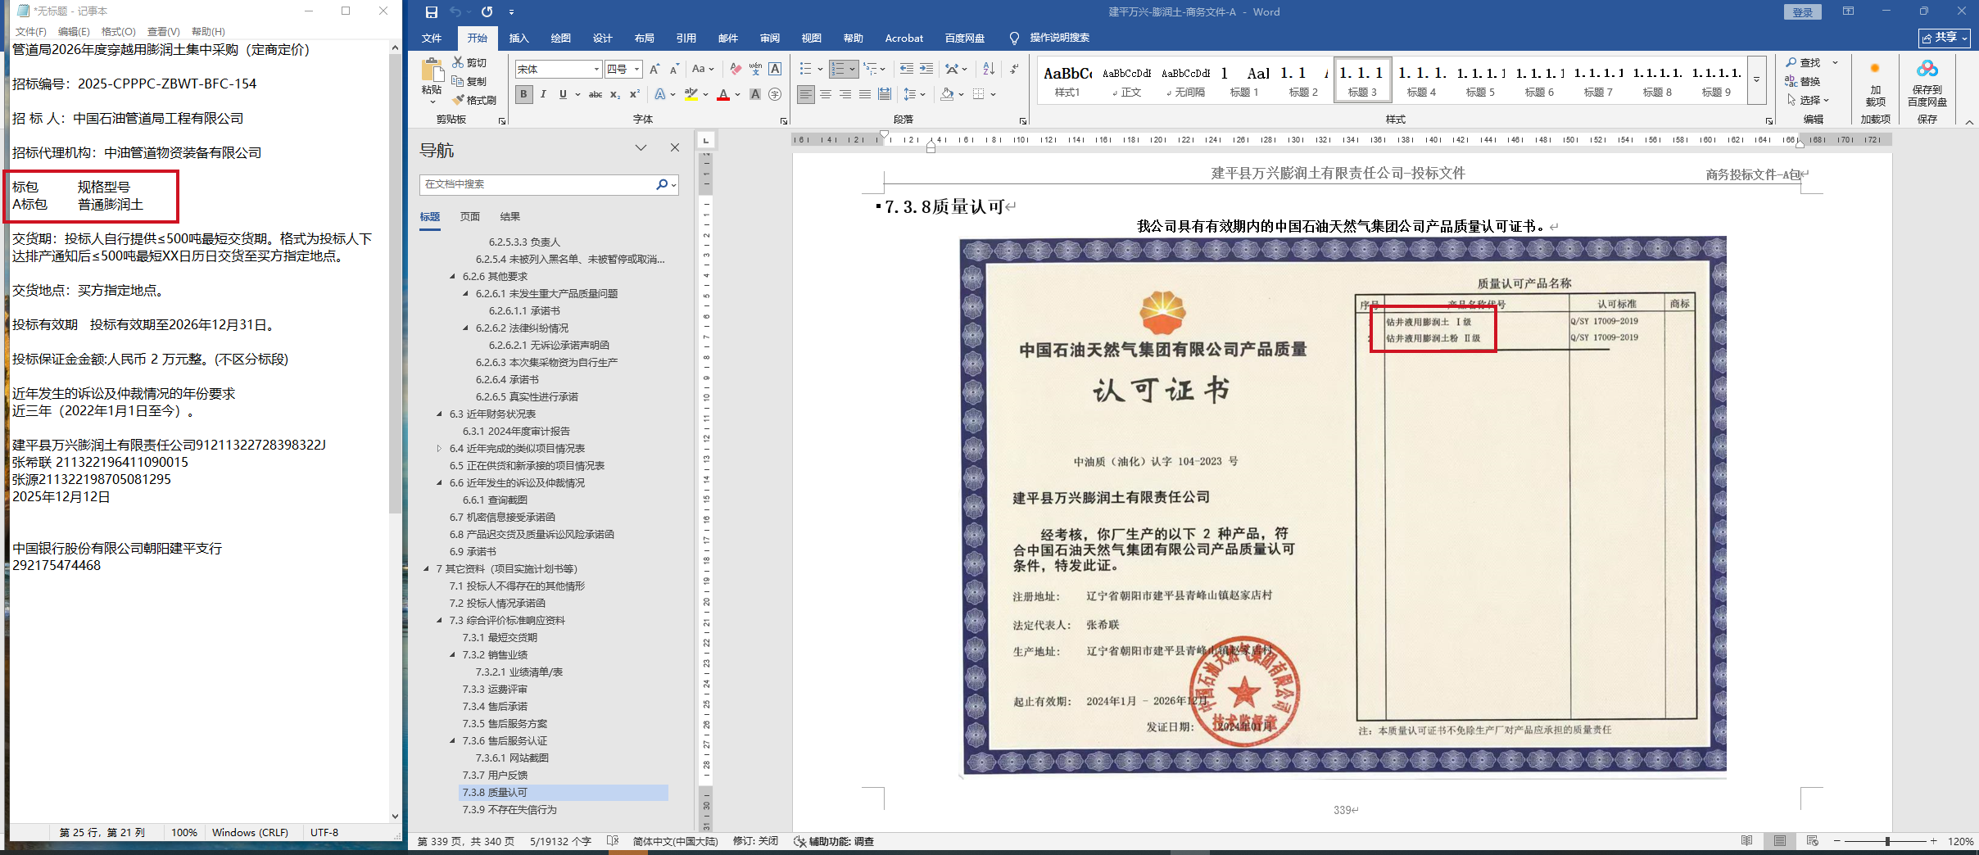Switch to Read Mode view in status bar
1979x855 pixels.
click(1746, 841)
